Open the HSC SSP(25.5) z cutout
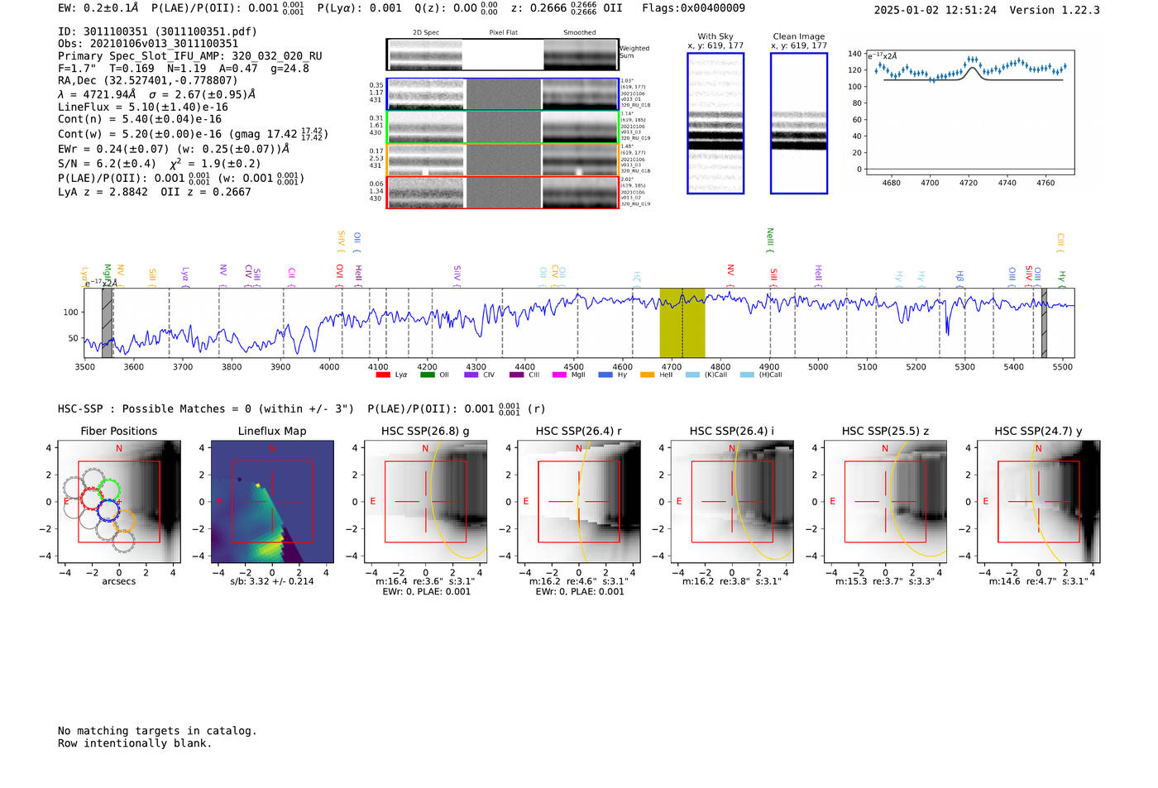The width and height of the screenshot is (1158, 788). tap(885, 501)
